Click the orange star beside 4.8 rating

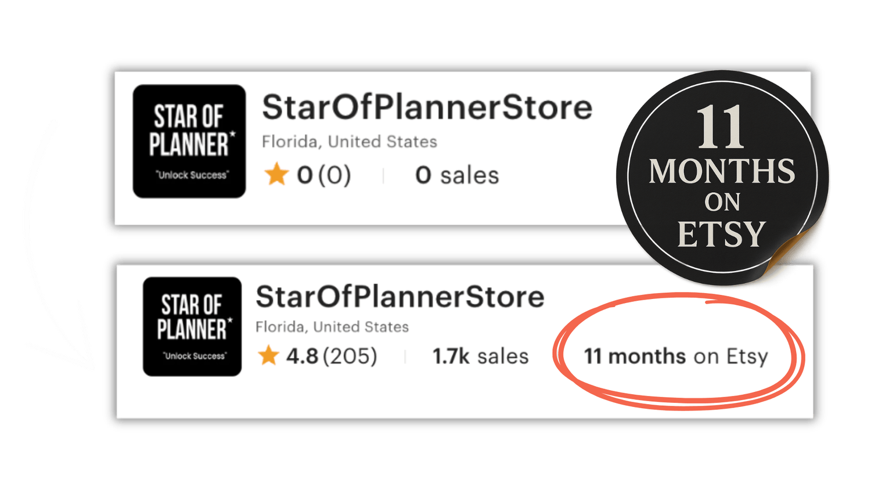(x=268, y=355)
